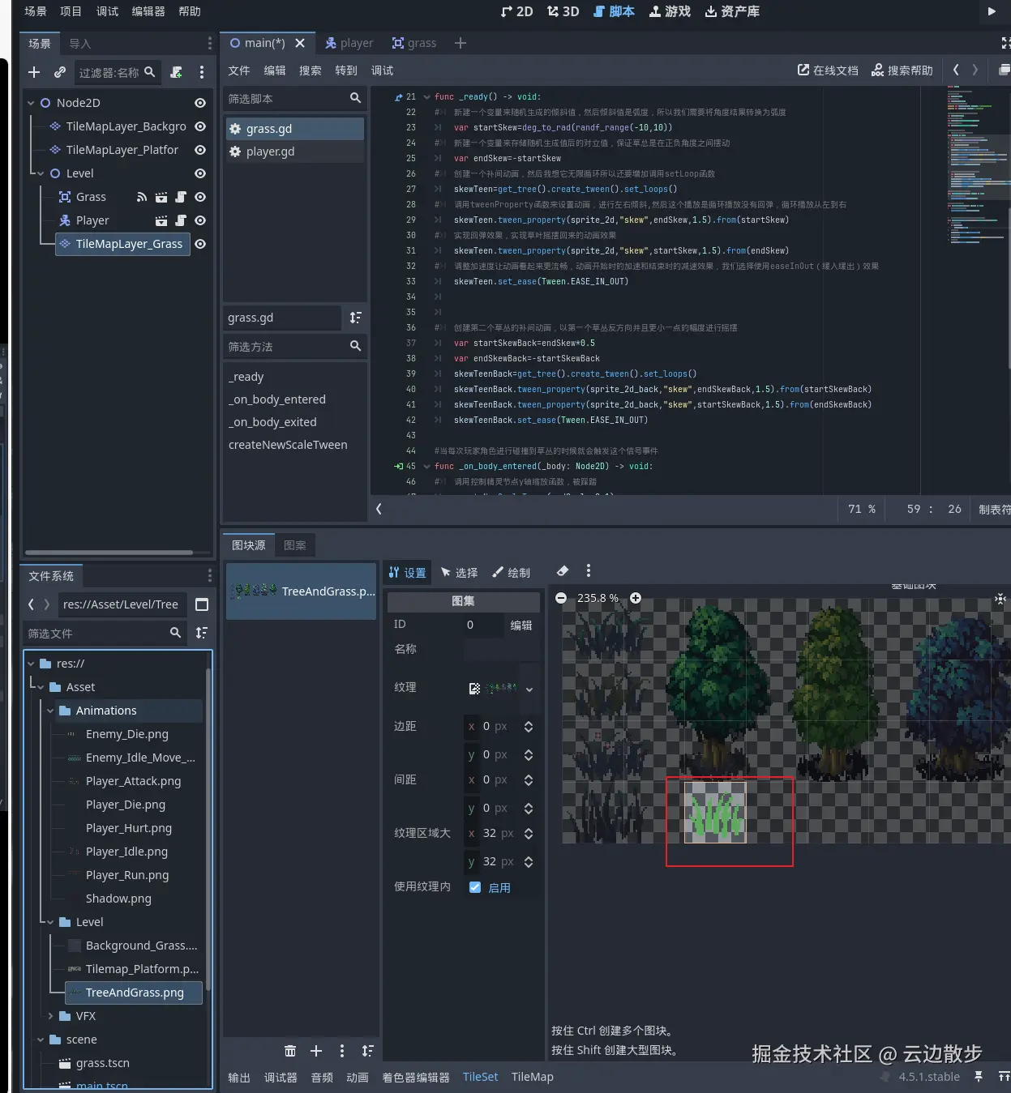The height and width of the screenshot is (1093, 1011).
Task: Toggle filesystem split mode icon
Action: click(x=202, y=604)
